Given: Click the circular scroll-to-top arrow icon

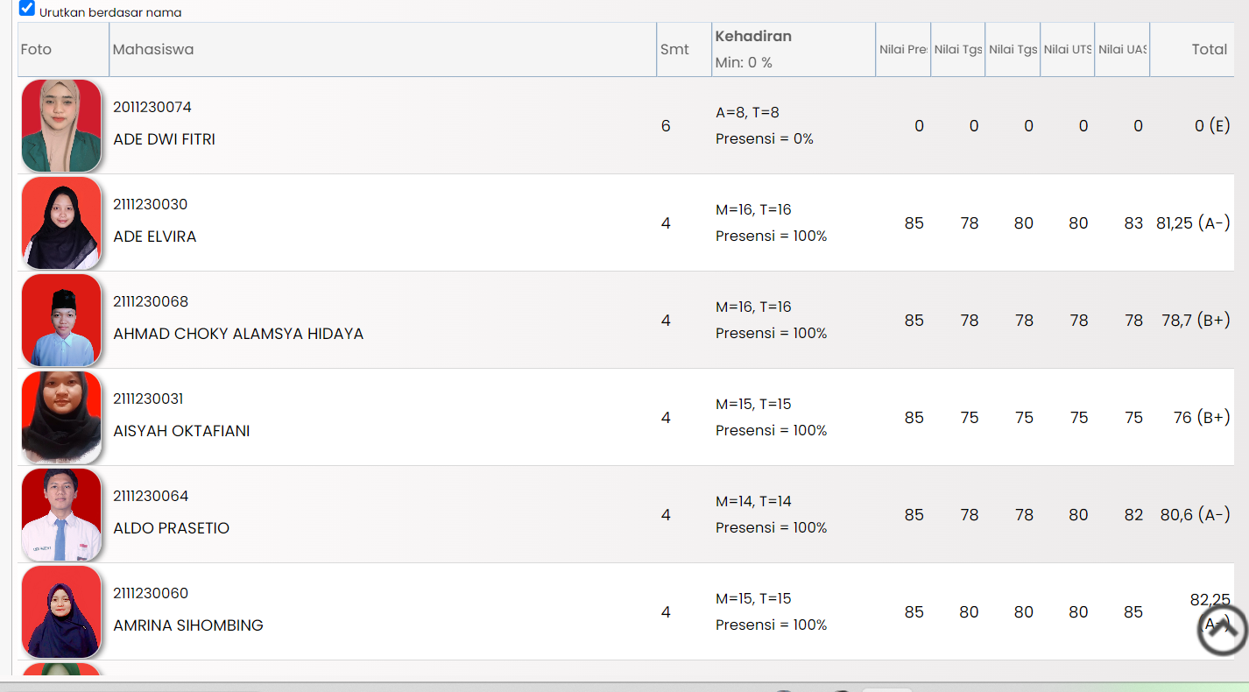Looking at the screenshot, I should [1222, 629].
